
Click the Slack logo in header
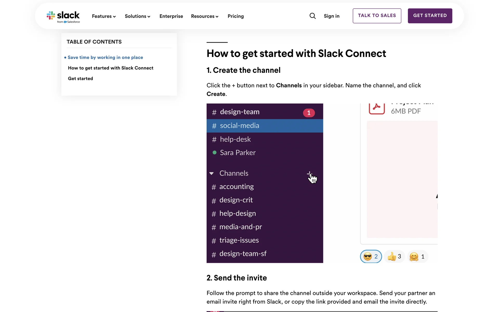coord(63,16)
